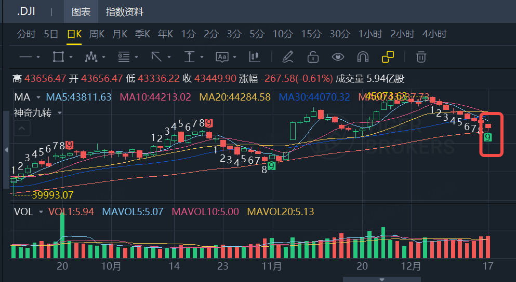Click the MA10:44213.02 value
The height and width of the screenshot is (282, 516).
coord(155,97)
